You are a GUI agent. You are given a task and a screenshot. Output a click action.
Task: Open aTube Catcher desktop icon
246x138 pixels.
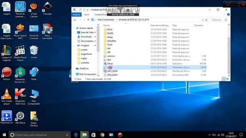pyautogui.click(x=34, y=10)
